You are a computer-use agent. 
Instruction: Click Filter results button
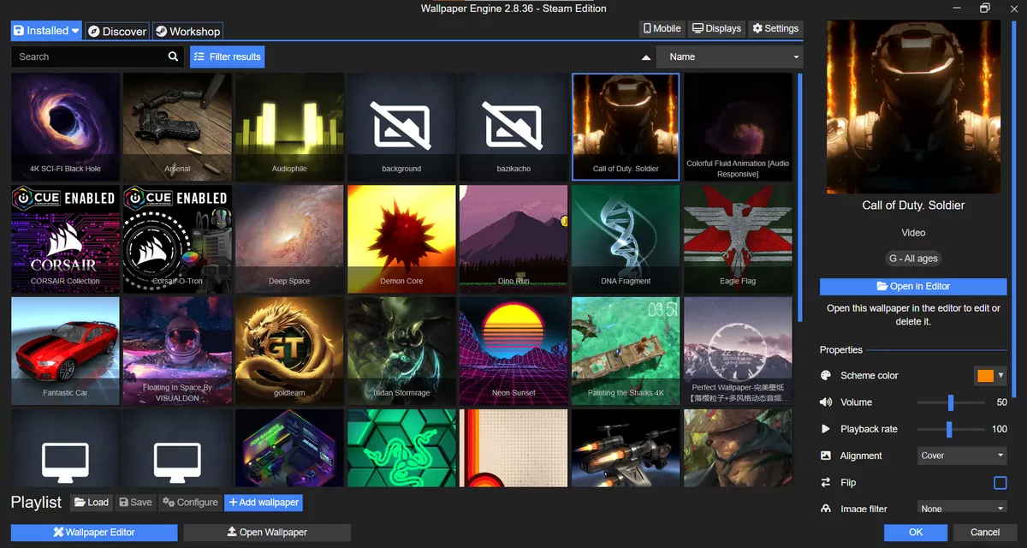coord(227,57)
